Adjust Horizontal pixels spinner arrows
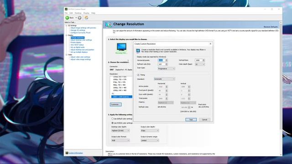Image resolution: width=292 pixels, height=164 pixels. 167,60
